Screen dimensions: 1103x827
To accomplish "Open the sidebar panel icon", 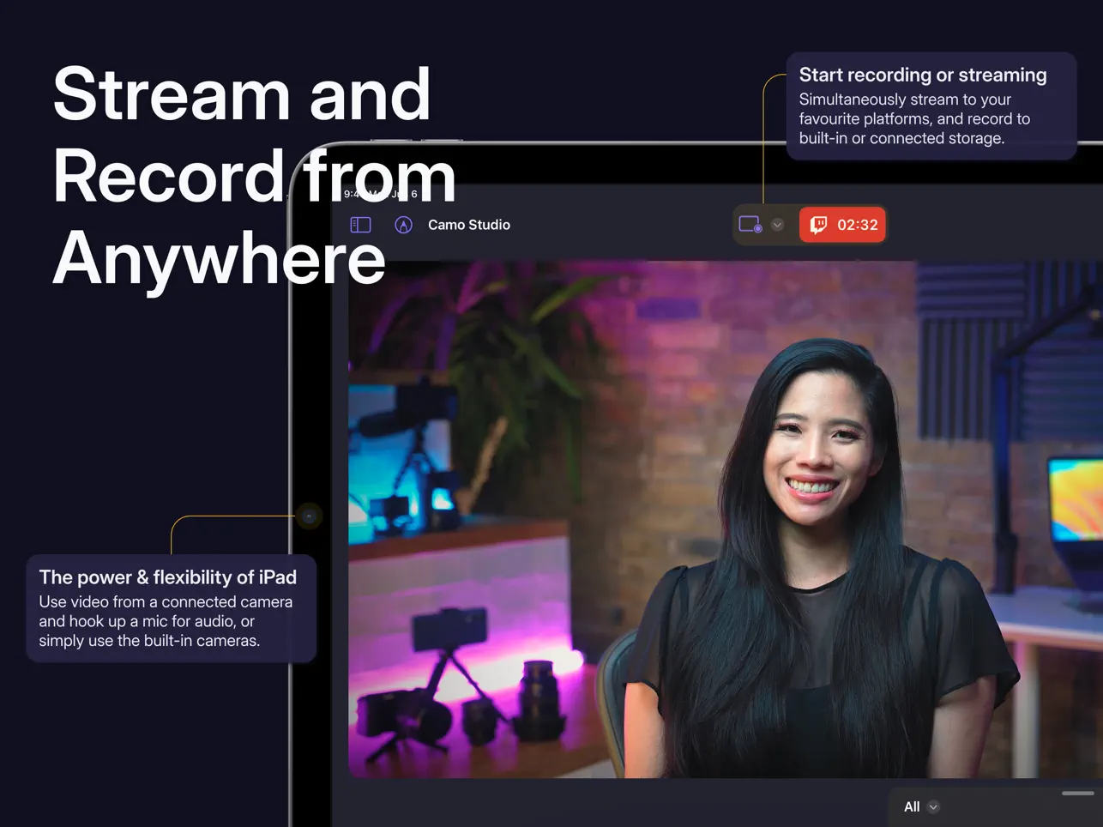I will [360, 224].
